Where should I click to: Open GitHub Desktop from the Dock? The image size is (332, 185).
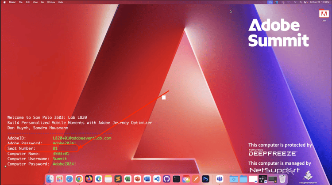[x=166, y=179]
